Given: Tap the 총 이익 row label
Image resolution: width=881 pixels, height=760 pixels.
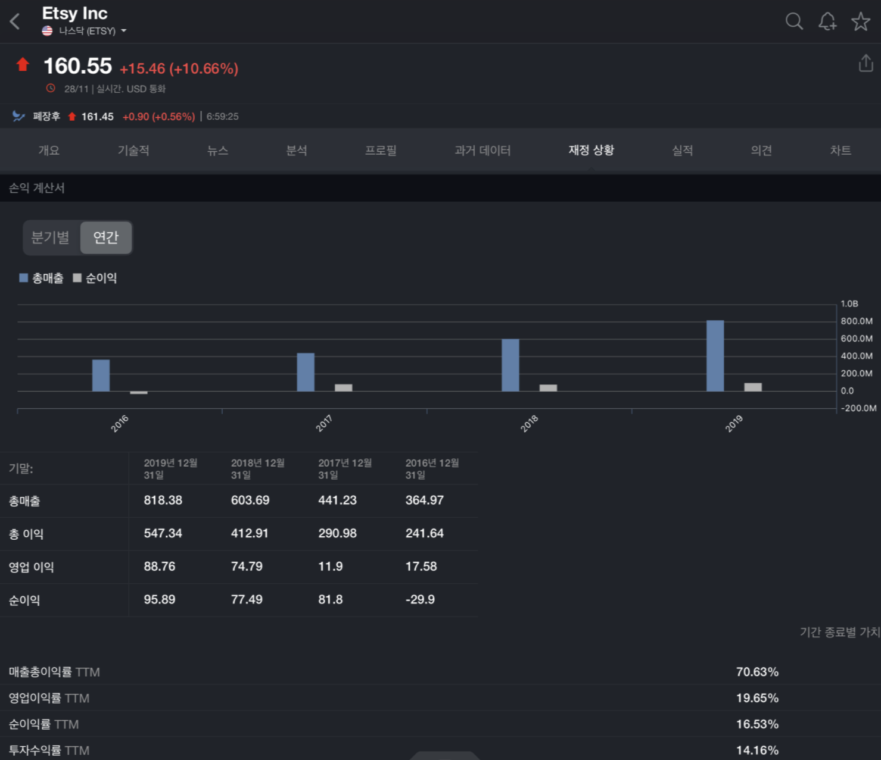Looking at the screenshot, I should point(26,534).
